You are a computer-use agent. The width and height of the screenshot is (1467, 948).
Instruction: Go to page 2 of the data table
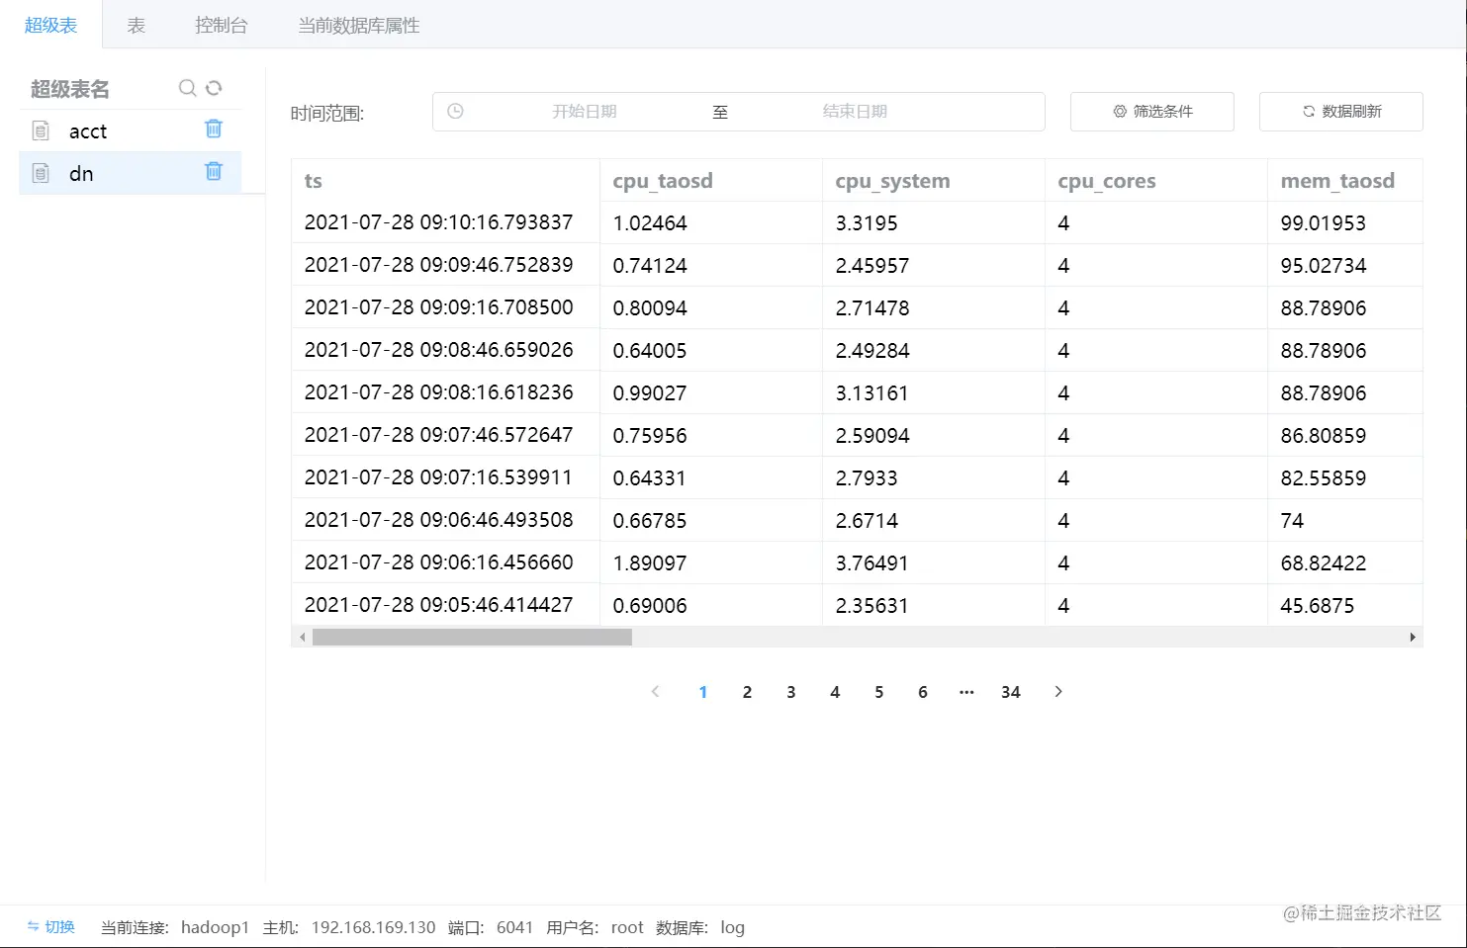[x=747, y=692]
